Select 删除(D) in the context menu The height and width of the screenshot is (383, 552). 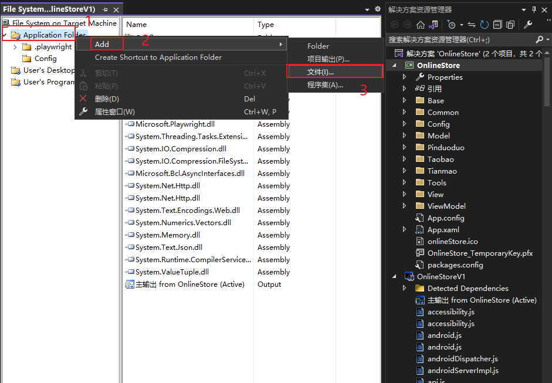click(107, 99)
